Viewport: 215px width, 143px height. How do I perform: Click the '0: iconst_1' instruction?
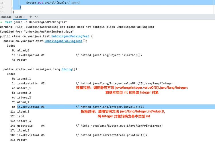pos(21,79)
